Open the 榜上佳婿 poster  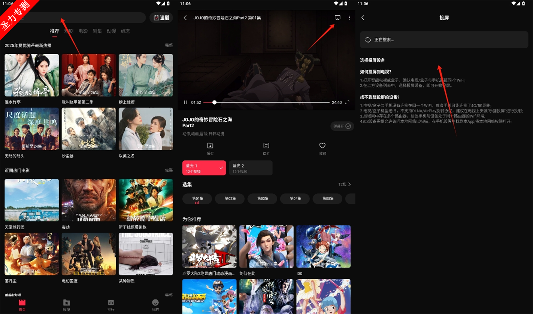click(146, 75)
